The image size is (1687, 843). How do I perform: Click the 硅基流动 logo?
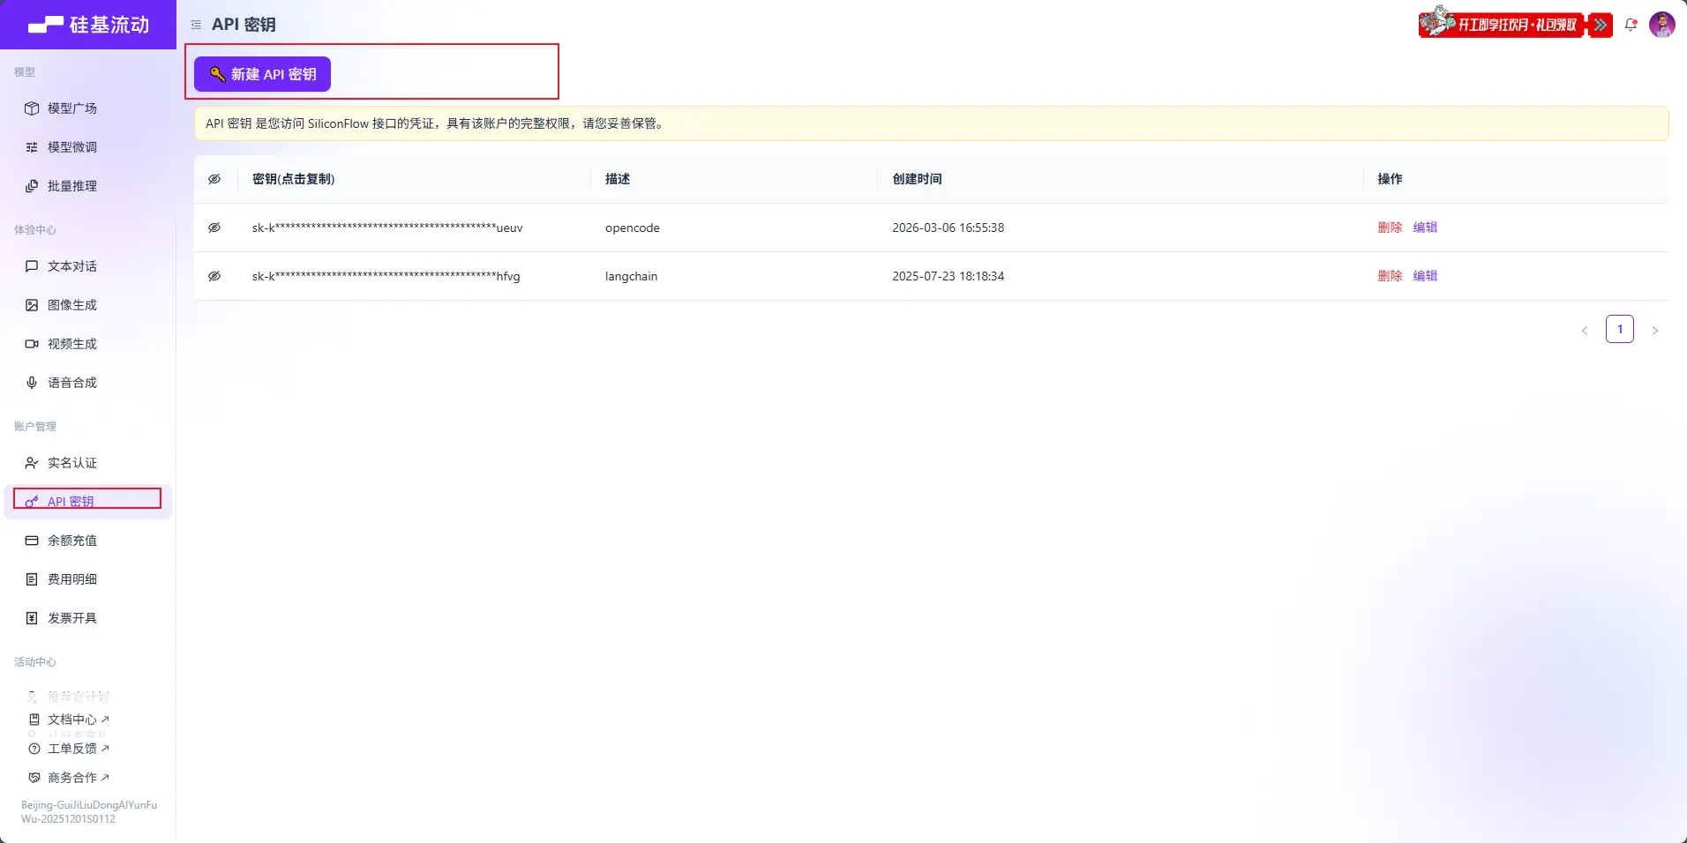(x=88, y=25)
